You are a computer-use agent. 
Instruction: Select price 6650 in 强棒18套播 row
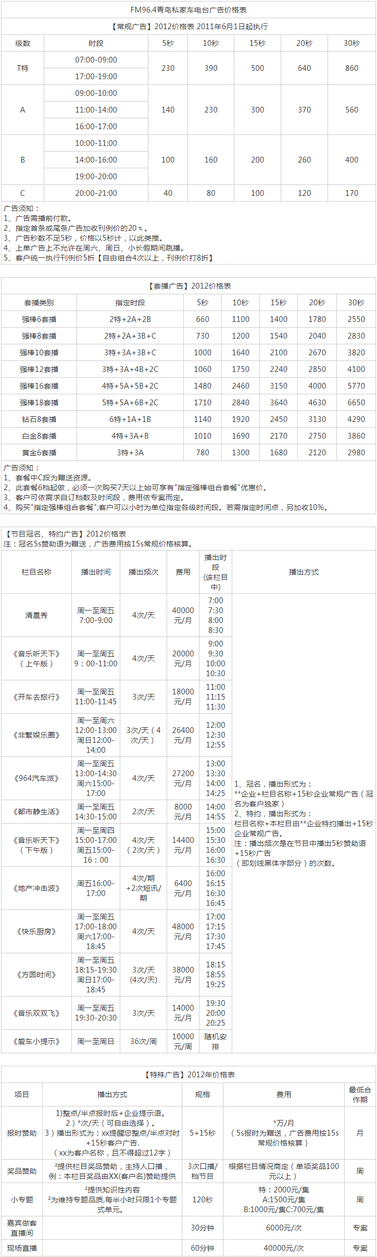(356, 403)
